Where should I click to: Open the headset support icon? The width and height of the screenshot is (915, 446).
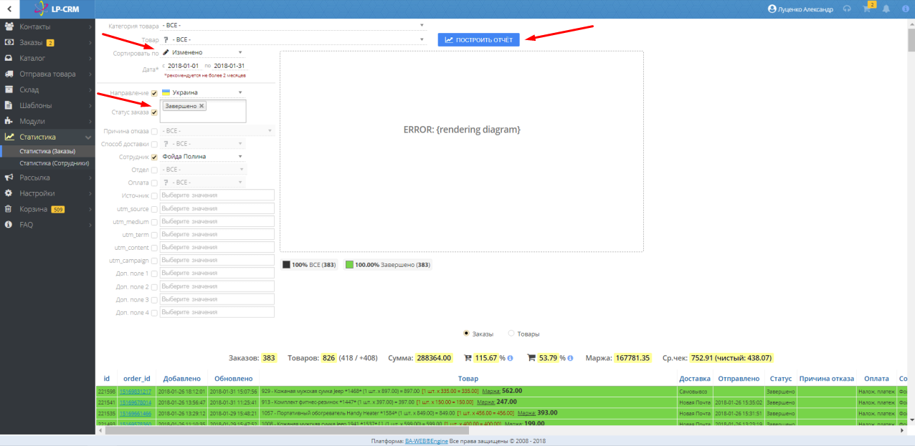pos(847,9)
